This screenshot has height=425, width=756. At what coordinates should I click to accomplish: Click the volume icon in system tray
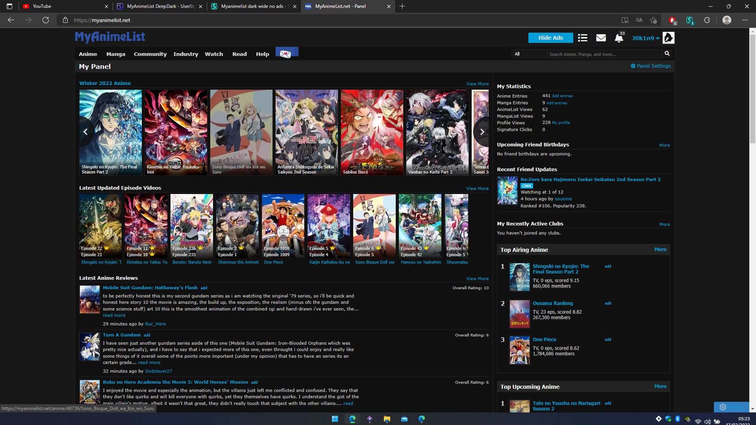coord(708,421)
